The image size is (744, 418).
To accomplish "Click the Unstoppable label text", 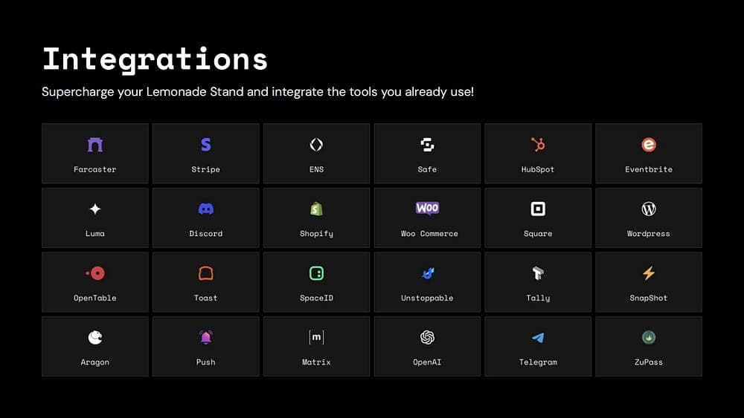I will (427, 298).
